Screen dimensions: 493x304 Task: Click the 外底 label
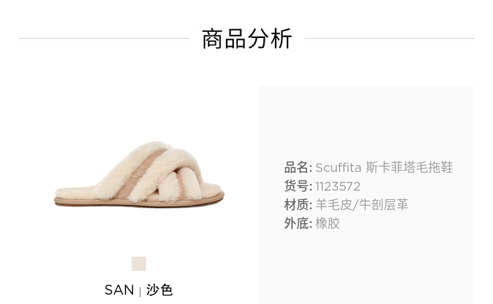[x=298, y=224]
